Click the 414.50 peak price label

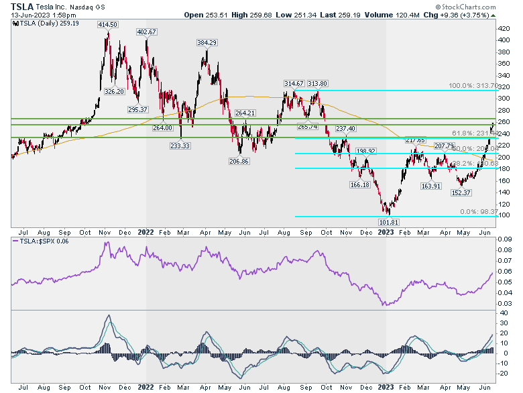(108, 24)
